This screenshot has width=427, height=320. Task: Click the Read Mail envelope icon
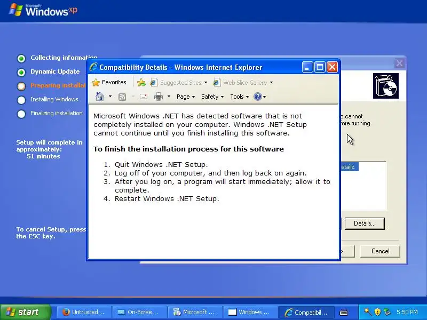(144, 97)
